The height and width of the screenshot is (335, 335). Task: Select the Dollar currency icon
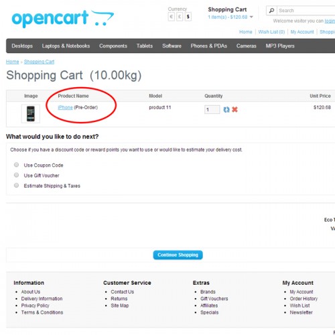coord(188,17)
